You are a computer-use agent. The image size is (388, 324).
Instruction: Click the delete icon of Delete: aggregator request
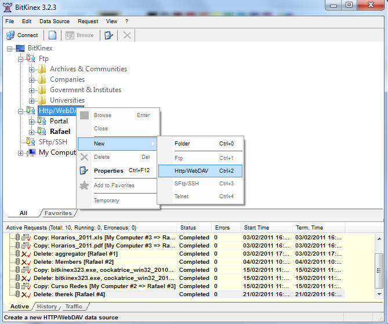26,254
